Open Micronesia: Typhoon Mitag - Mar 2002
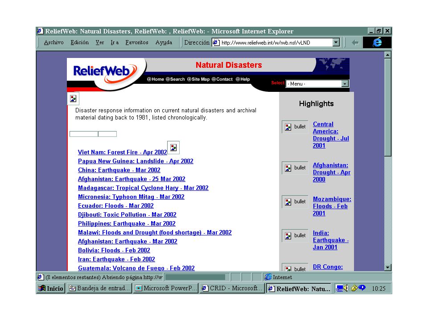 point(131,197)
